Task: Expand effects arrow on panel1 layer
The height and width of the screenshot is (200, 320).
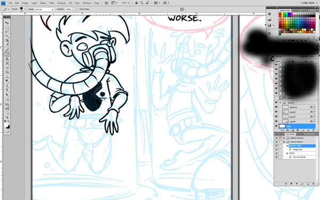Action: coord(315,112)
